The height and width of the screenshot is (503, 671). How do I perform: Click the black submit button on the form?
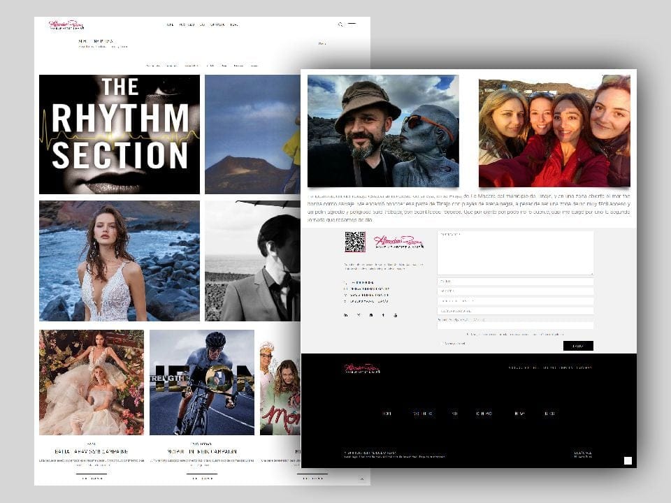pos(578,346)
